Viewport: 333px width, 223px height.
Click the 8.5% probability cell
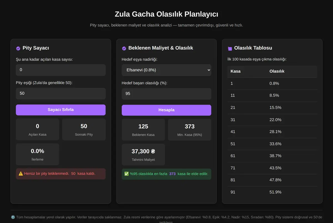click(x=292, y=95)
